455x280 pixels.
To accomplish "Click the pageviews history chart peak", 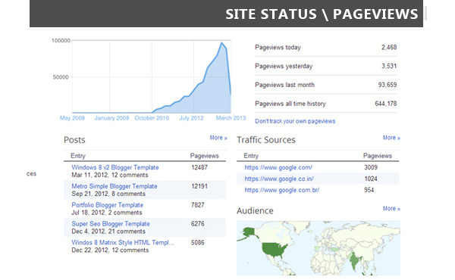I will (221, 43).
